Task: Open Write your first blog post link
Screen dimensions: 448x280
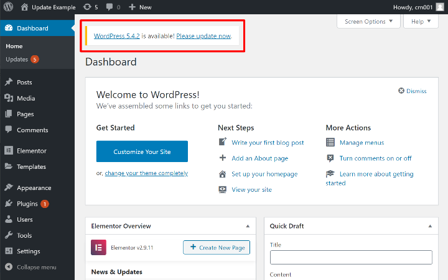Action: coord(268,142)
